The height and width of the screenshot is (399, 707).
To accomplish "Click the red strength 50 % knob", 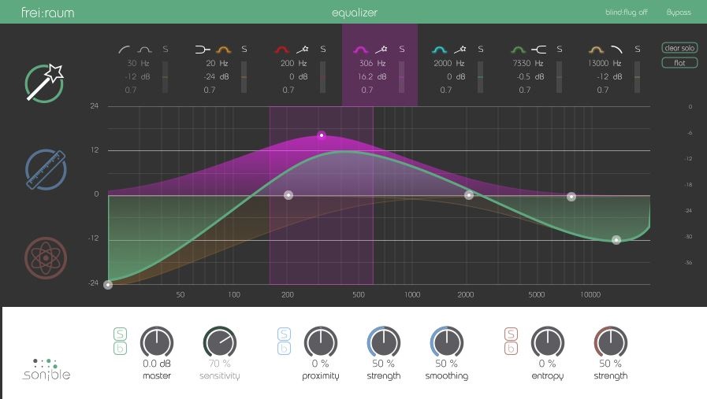I will pyautogui.click(x=611, y=342).
